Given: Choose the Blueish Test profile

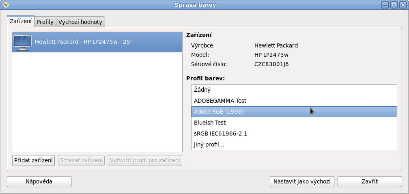Looking at the screenshot, I should [x=294, y=123].
